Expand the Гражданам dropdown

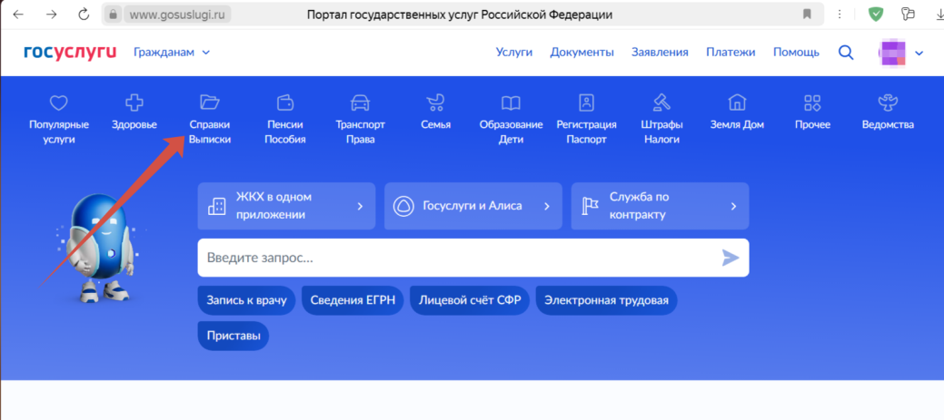point(172,53)
